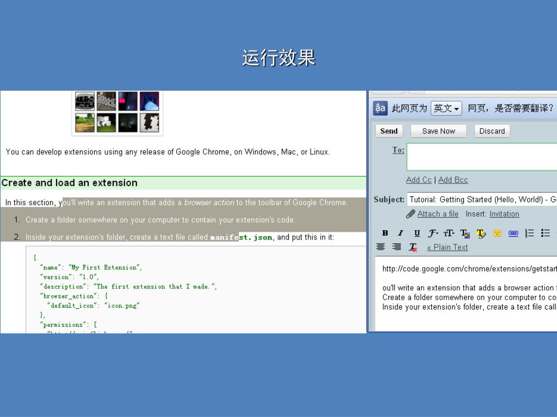This screenshot has height=417, width=557.
Task: Click the paperclip attachment icon
Action: (411, 214)
